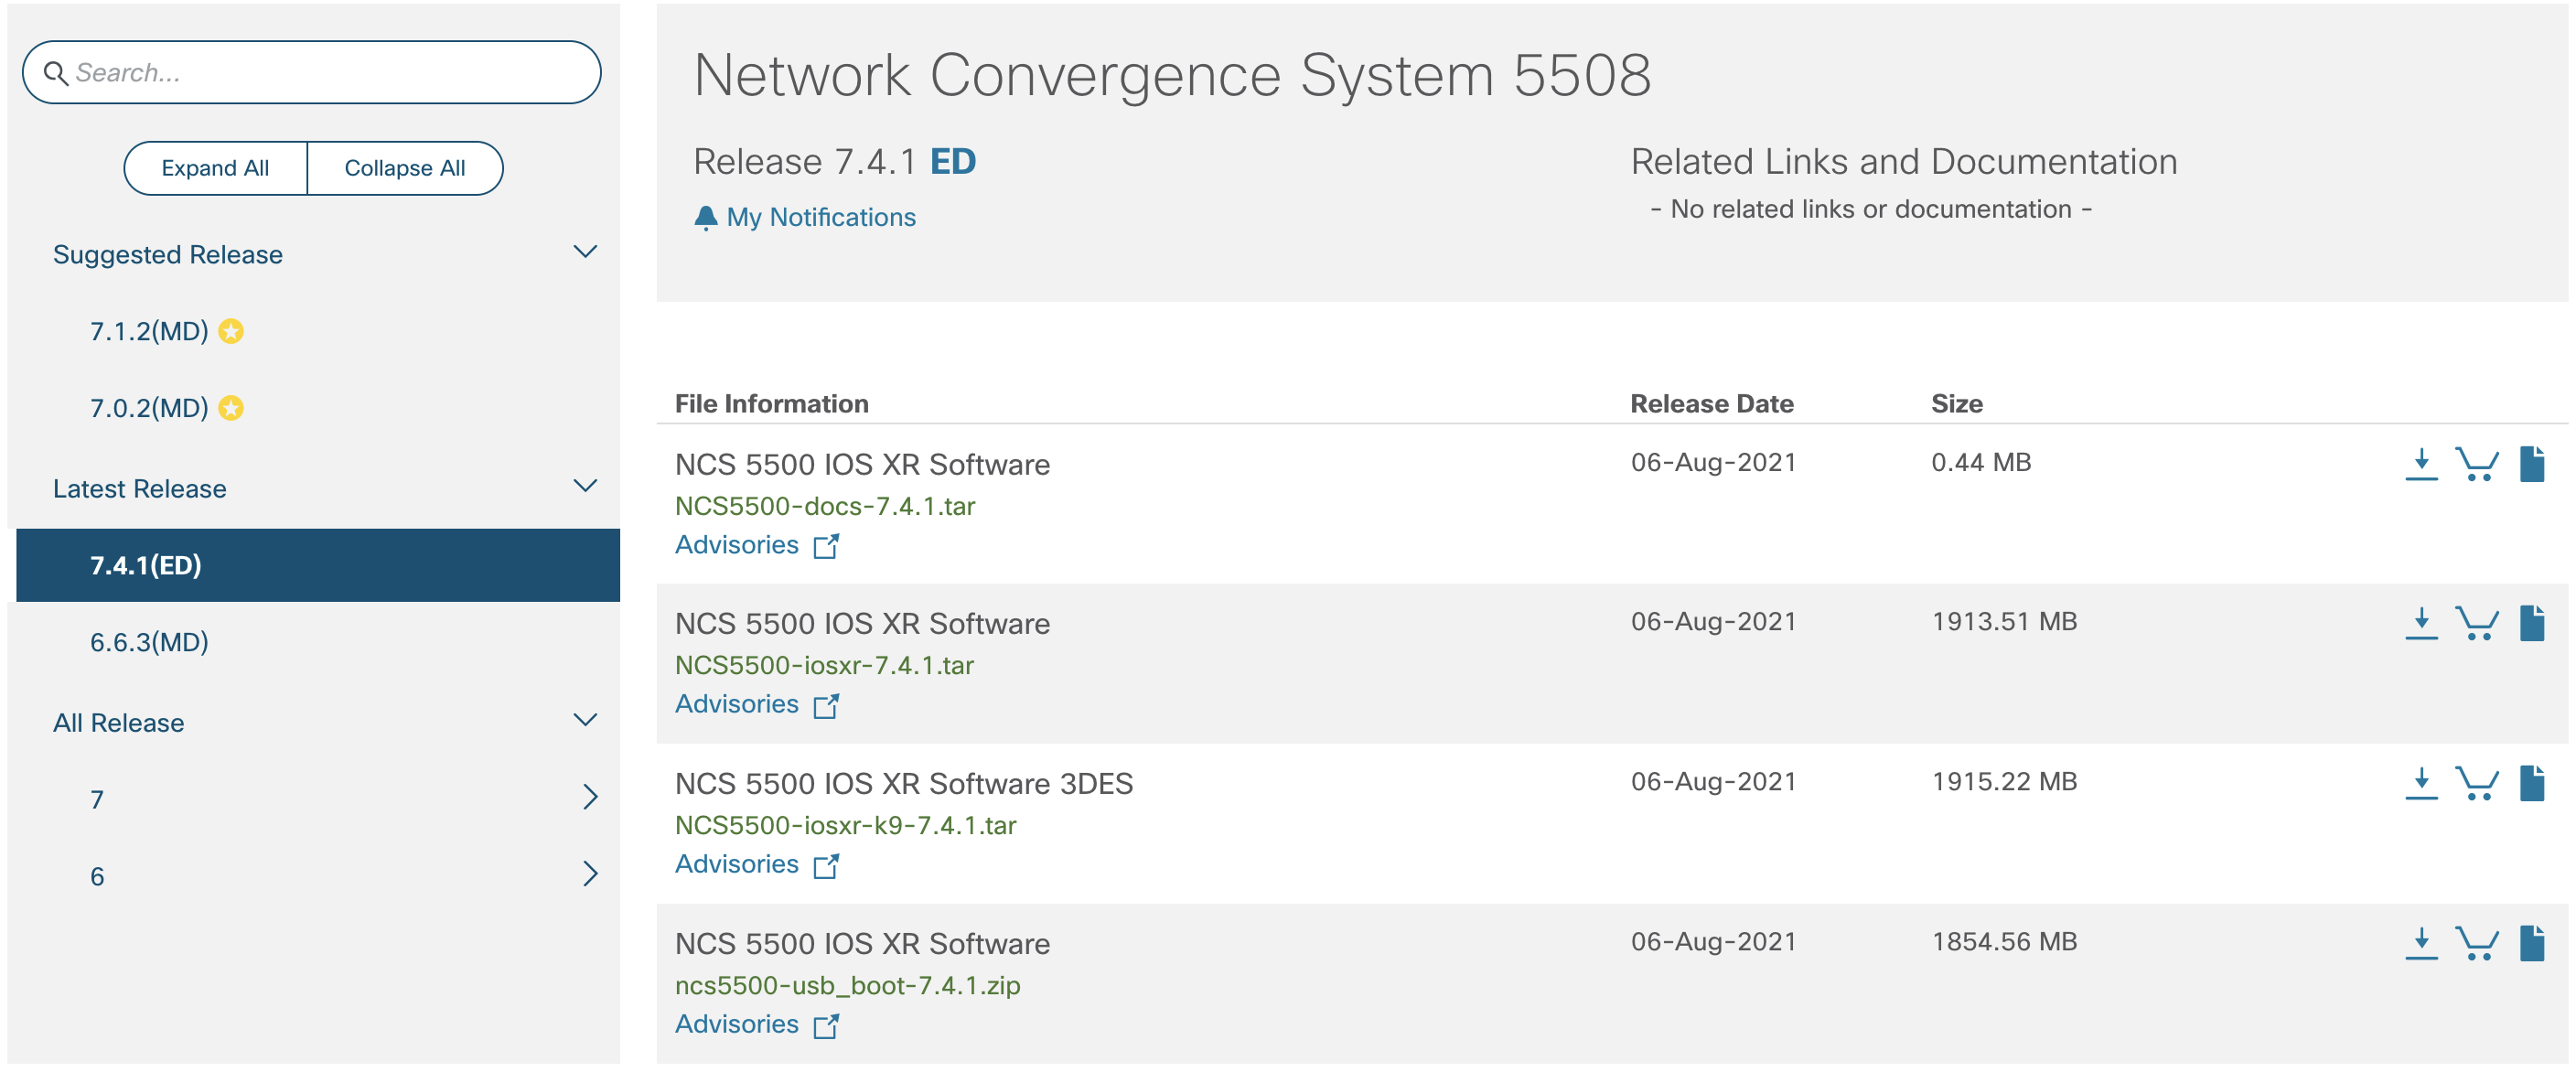Expand release 7 branch arrow
The width and height of the screenshot is (2576, 1072).
[x=590, y=797]
